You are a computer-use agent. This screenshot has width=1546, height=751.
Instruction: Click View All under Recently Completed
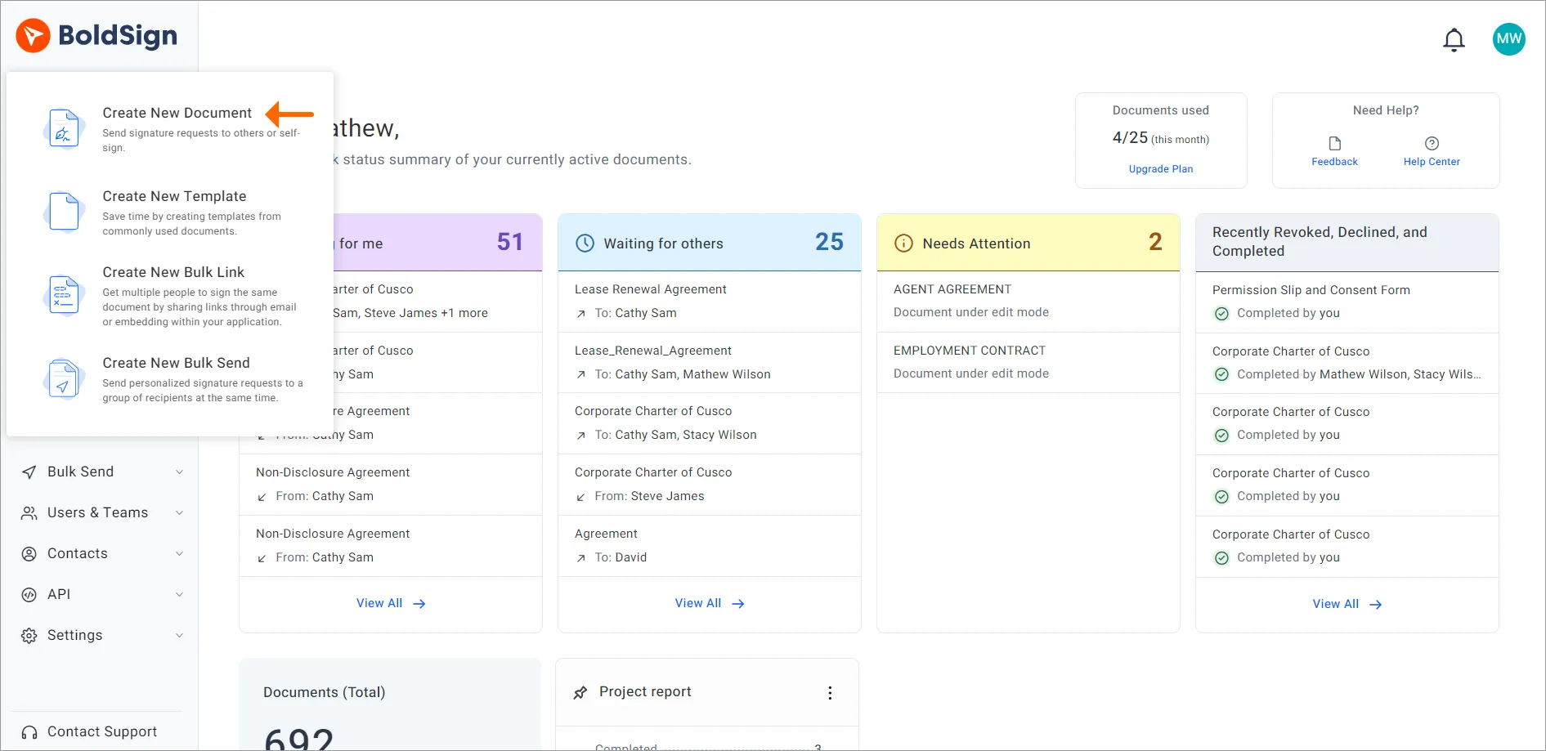click(x=1336, y=604)
